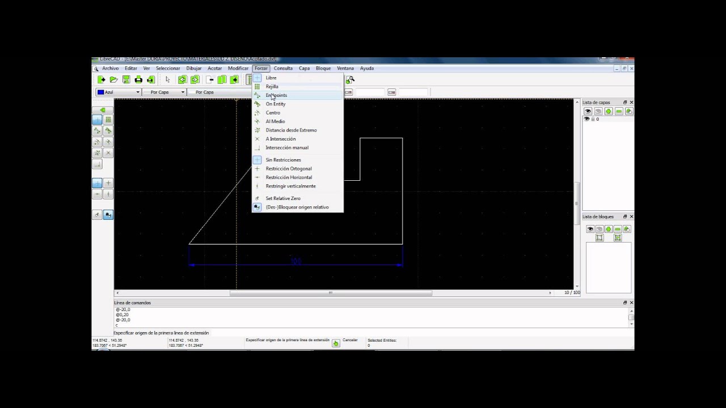
Task: Toggle endpoint snap in left tool panel
Action: (x=97, y=130)
